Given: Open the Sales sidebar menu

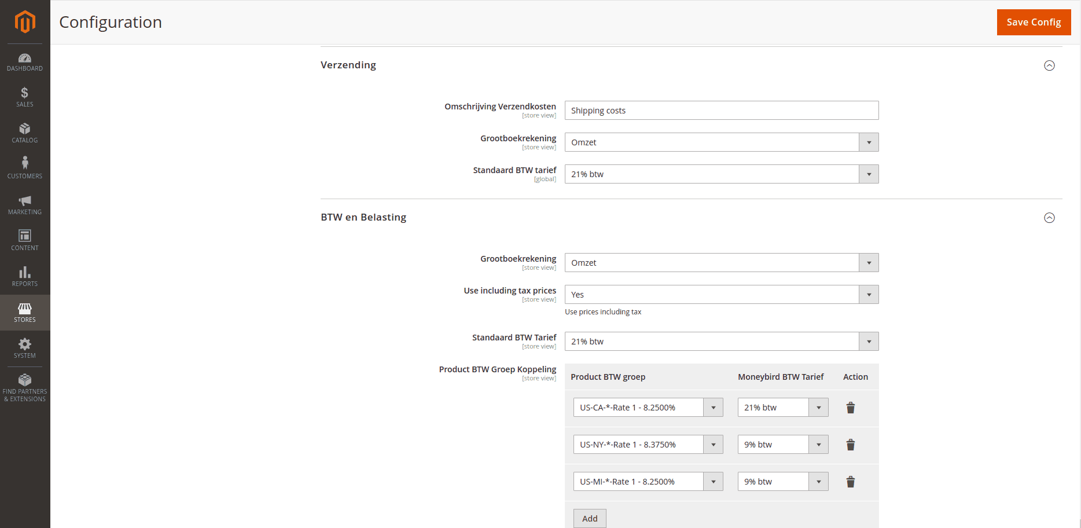Looking at the screenshot, I should tap(25, 98).
